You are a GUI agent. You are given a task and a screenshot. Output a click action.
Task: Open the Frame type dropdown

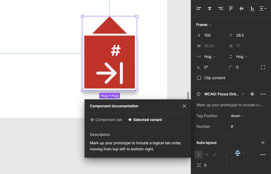[x=204, y=25]
